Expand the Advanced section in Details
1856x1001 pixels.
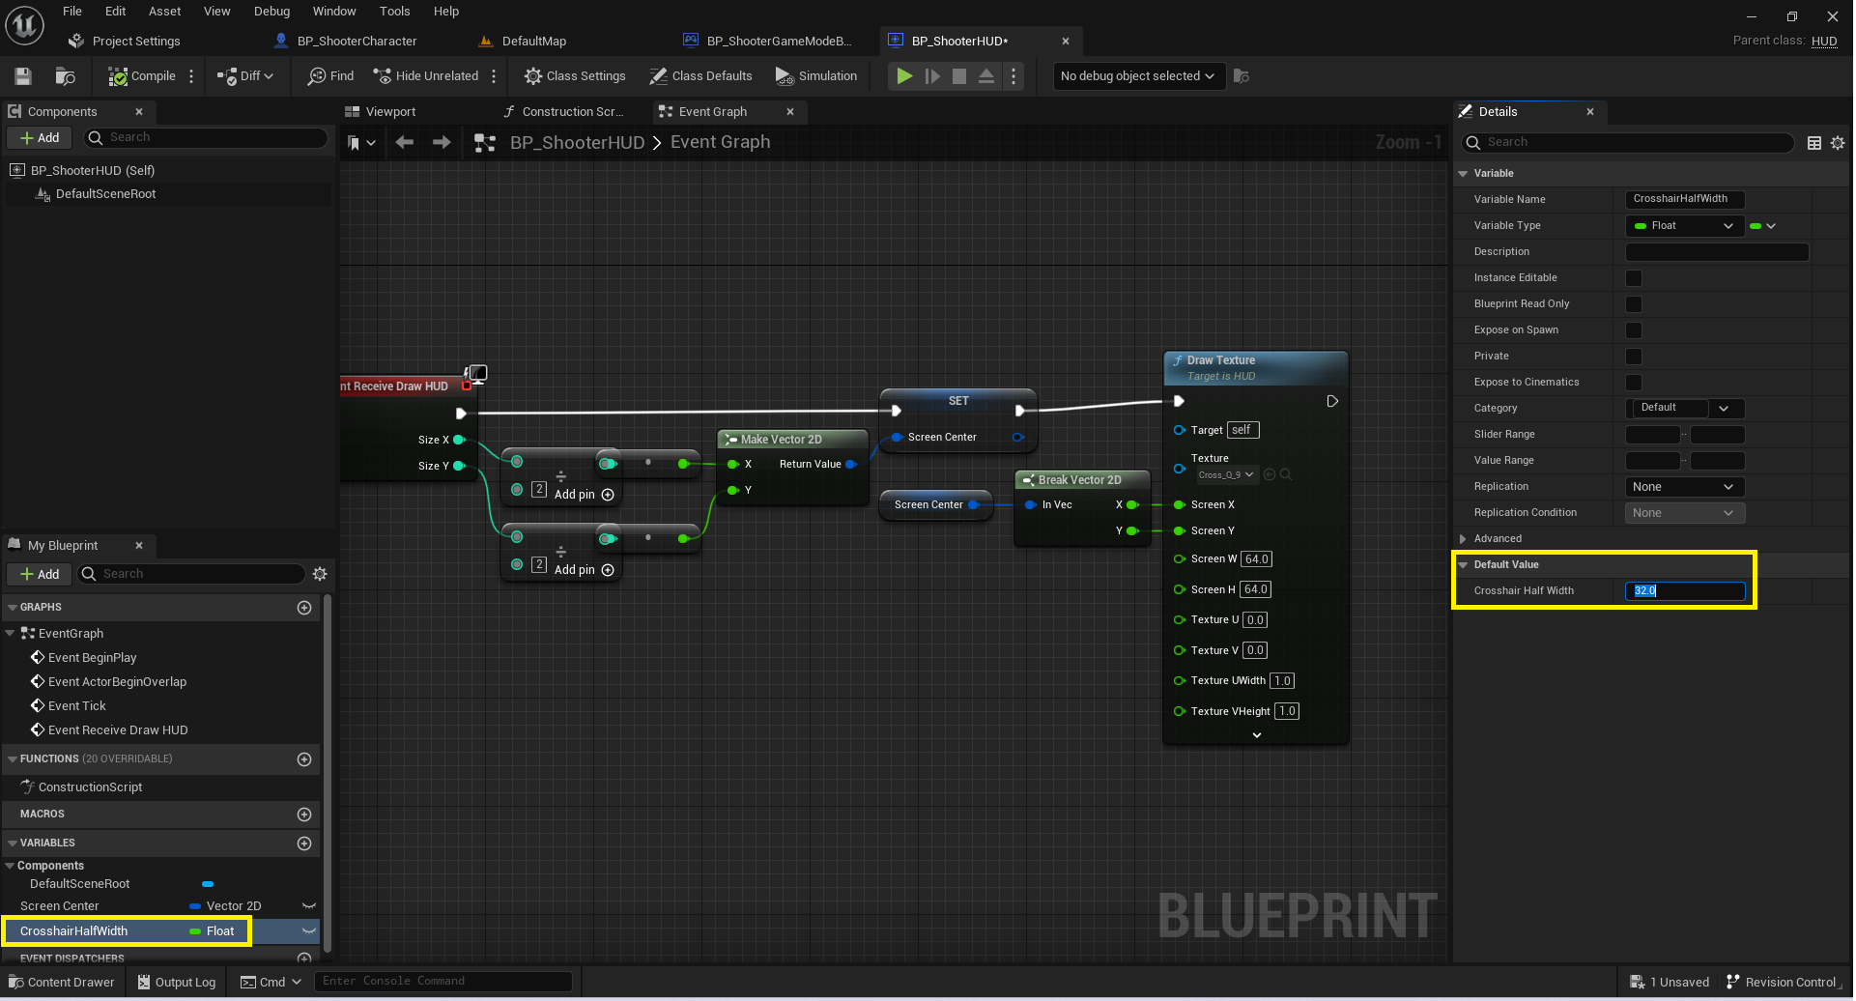(1463, 539)
